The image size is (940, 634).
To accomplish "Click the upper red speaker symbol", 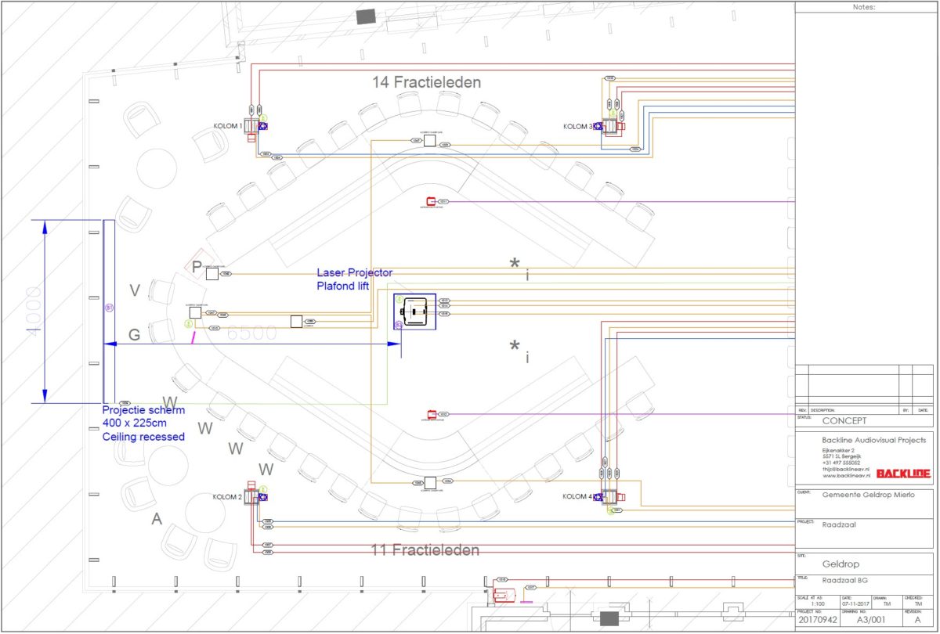I will 430,201.
